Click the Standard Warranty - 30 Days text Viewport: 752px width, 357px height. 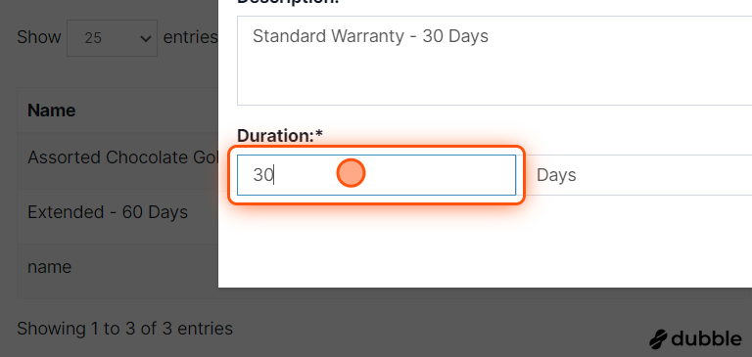pos(370,36)
